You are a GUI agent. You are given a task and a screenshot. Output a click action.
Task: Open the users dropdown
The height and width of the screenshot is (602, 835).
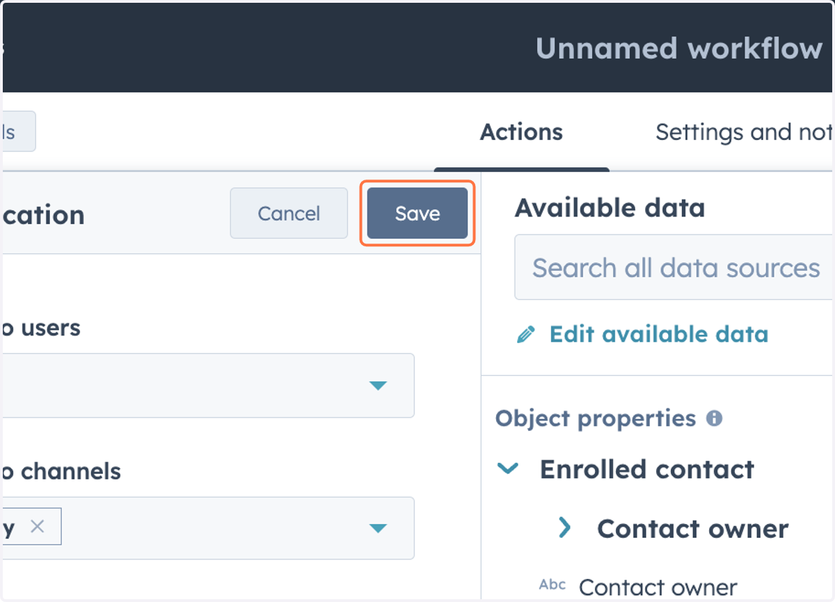coord(208,386)
